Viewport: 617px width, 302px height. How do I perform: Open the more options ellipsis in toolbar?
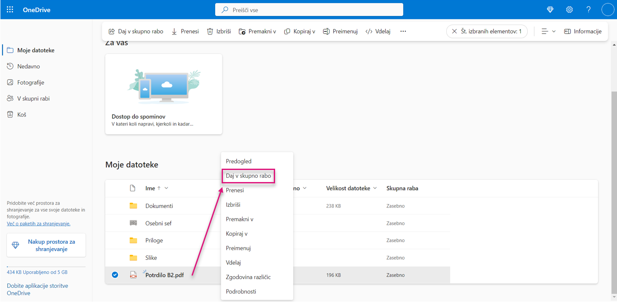[403, 31]
